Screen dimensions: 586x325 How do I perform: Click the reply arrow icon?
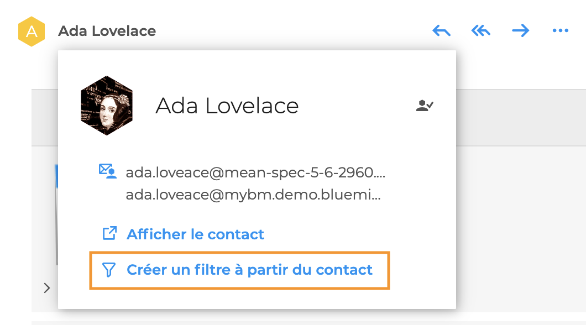[x=441, y=30]
